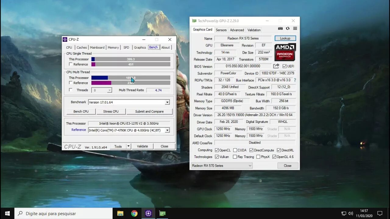Toggle the OpenGL 4.6 checkbox

coord(274,157)
